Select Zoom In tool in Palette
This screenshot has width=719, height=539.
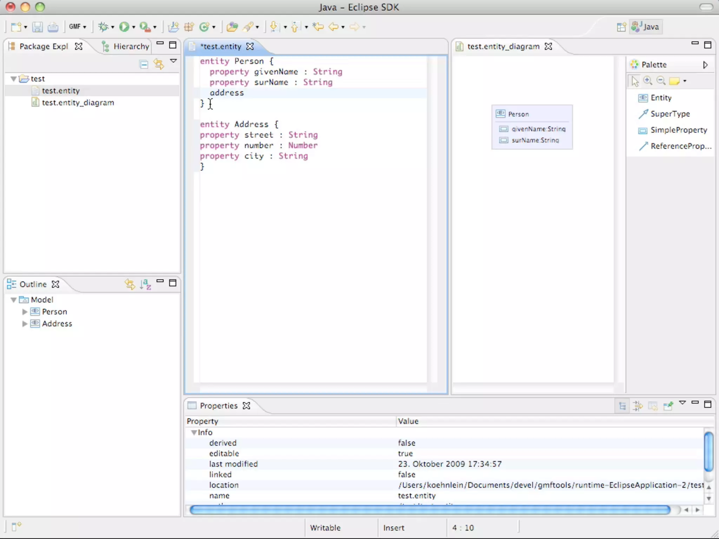(x=648, y=81)
